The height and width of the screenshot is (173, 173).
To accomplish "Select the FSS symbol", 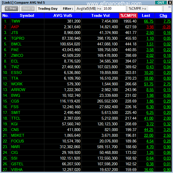I will pos(15,107).
